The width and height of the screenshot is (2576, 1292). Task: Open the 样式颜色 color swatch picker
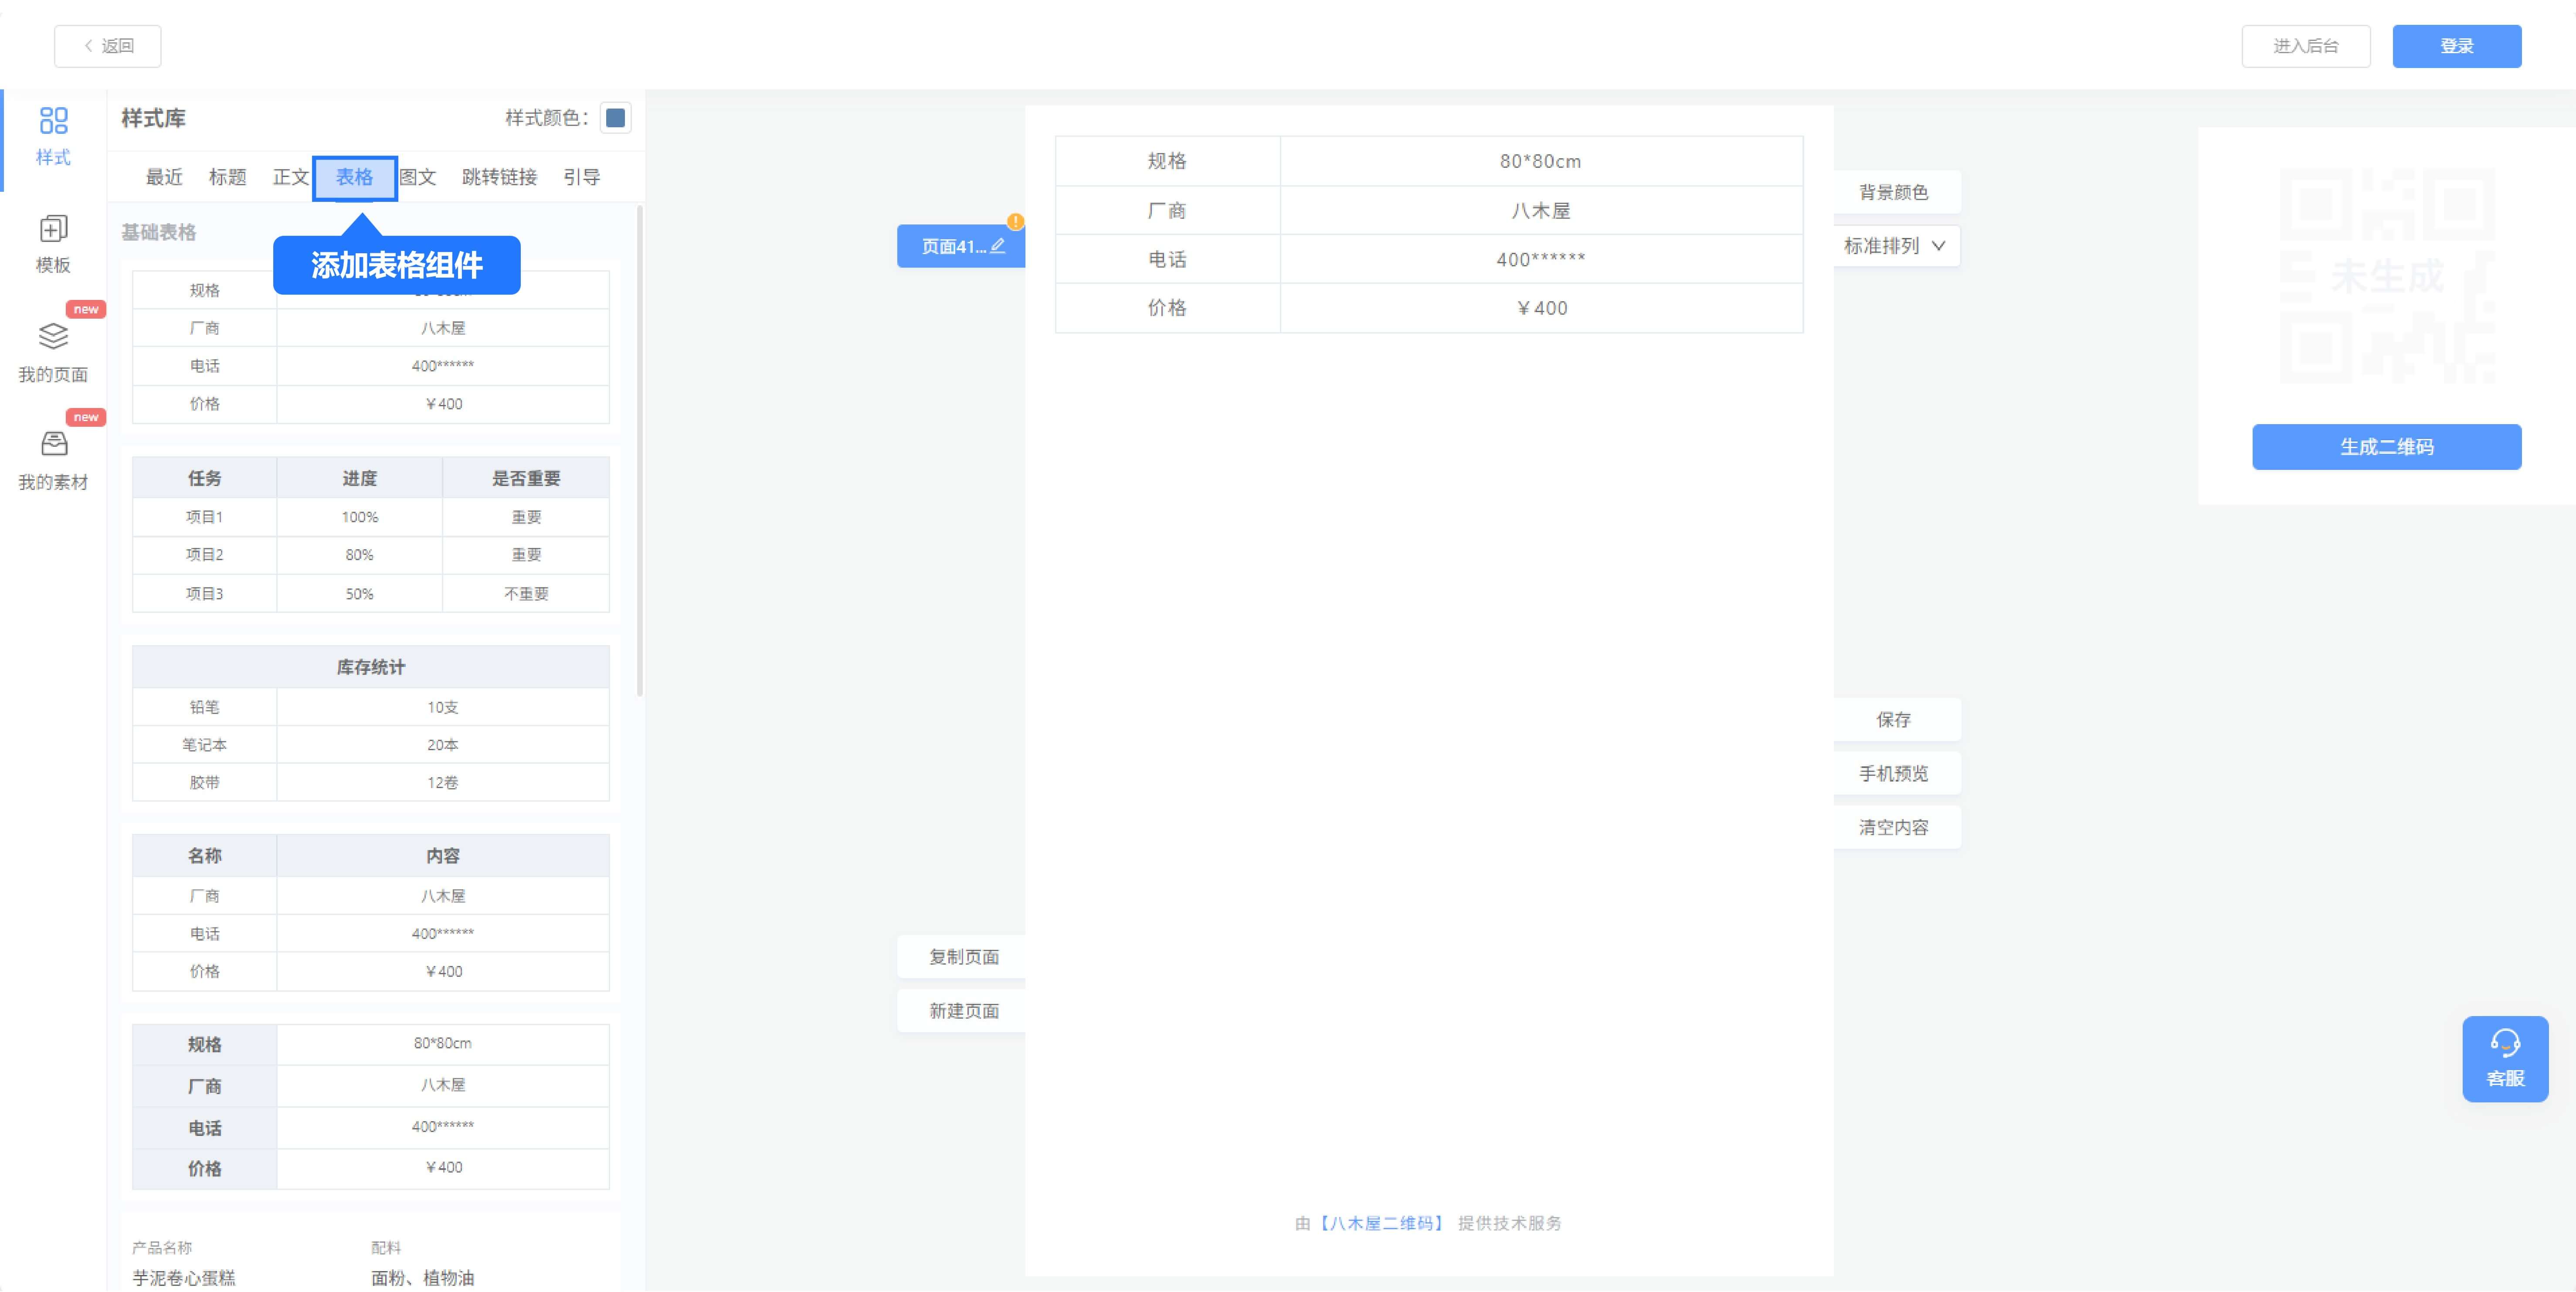click(615, 118)
